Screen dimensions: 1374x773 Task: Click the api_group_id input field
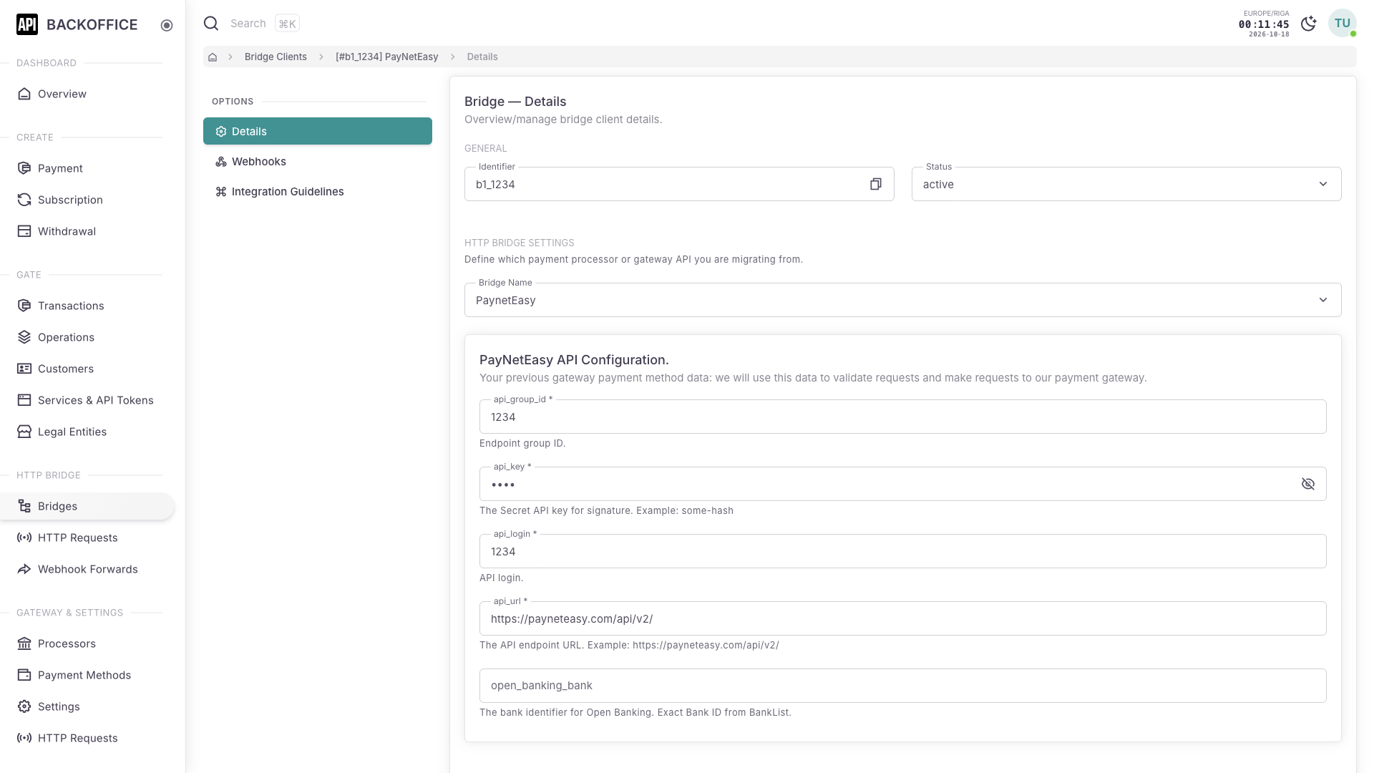click(x=902, y=417)
